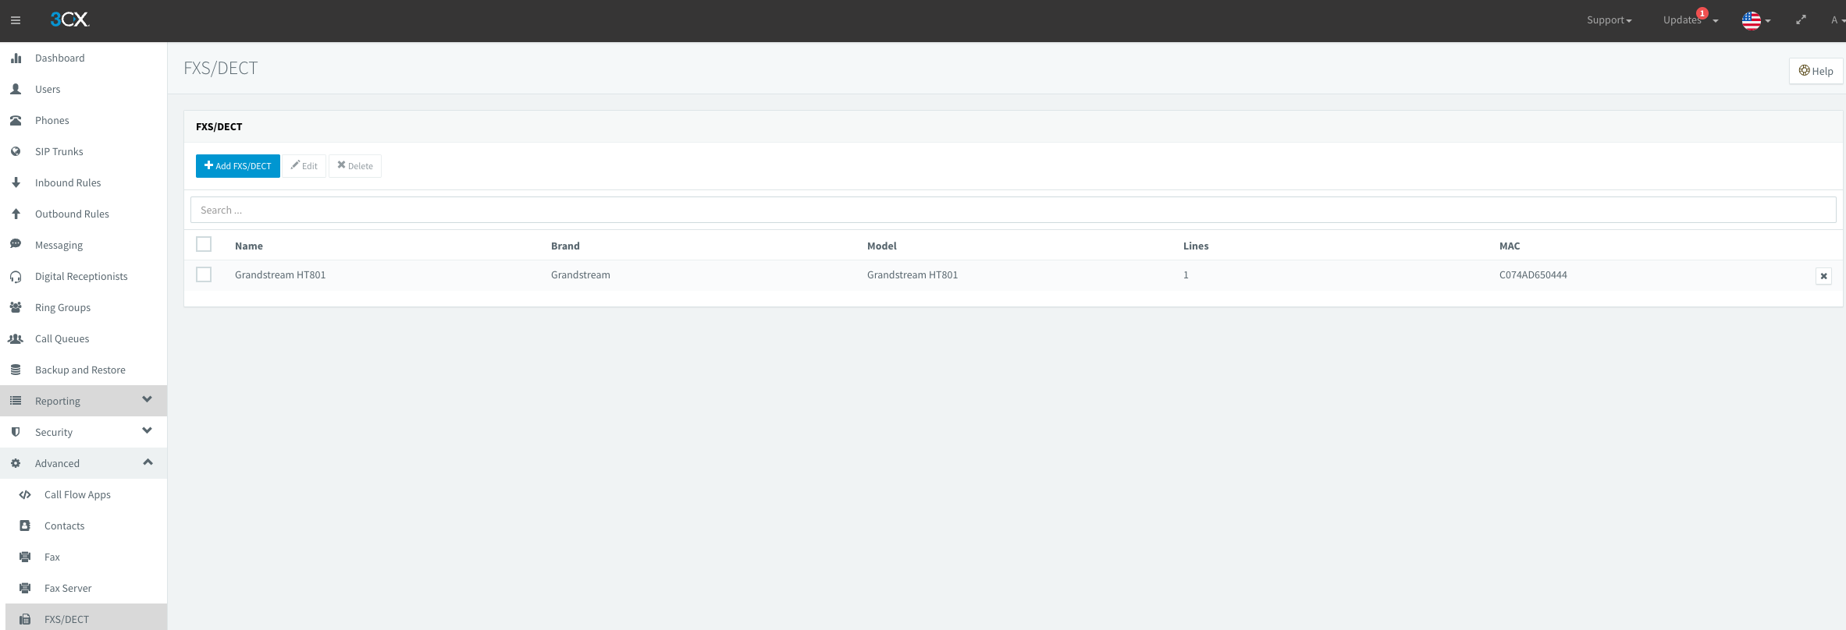This screenshot has width=1846, height=630.
Task: Click the Model column header
Action: (x=882, y=246)
